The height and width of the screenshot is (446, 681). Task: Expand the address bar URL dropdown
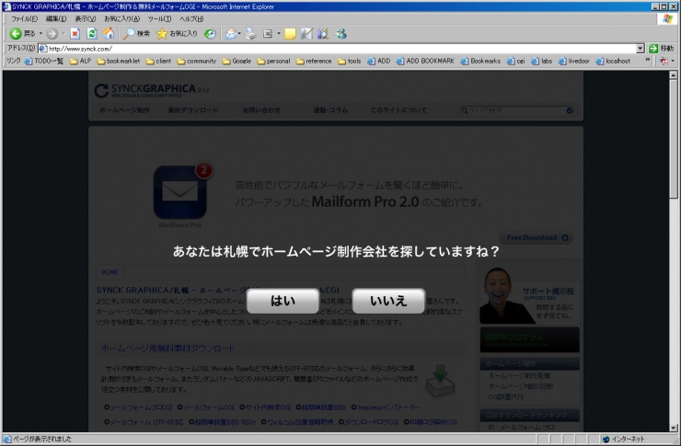point(641,49)
